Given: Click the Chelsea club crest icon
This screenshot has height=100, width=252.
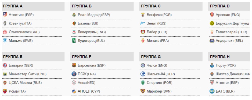Looking at the screenshot, I should coord(143,65).
